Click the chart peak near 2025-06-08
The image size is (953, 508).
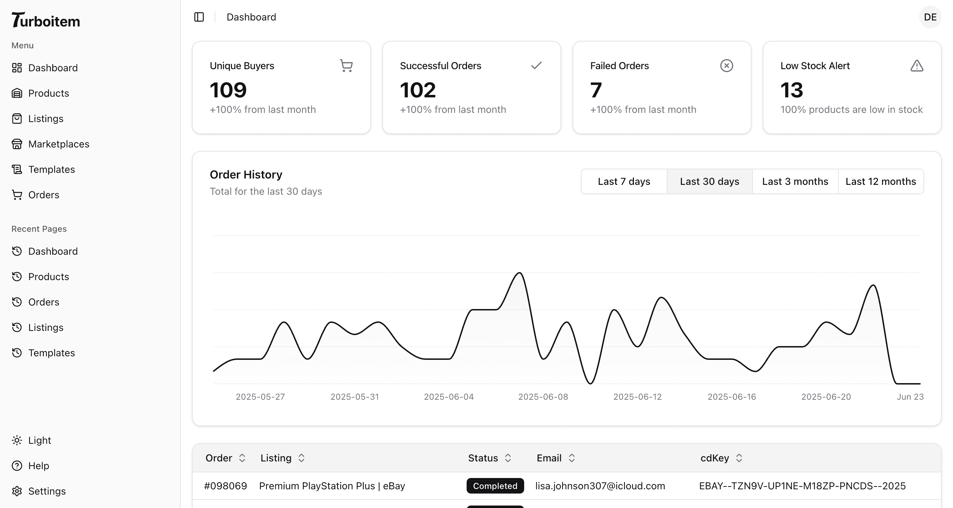click(520, 274)
